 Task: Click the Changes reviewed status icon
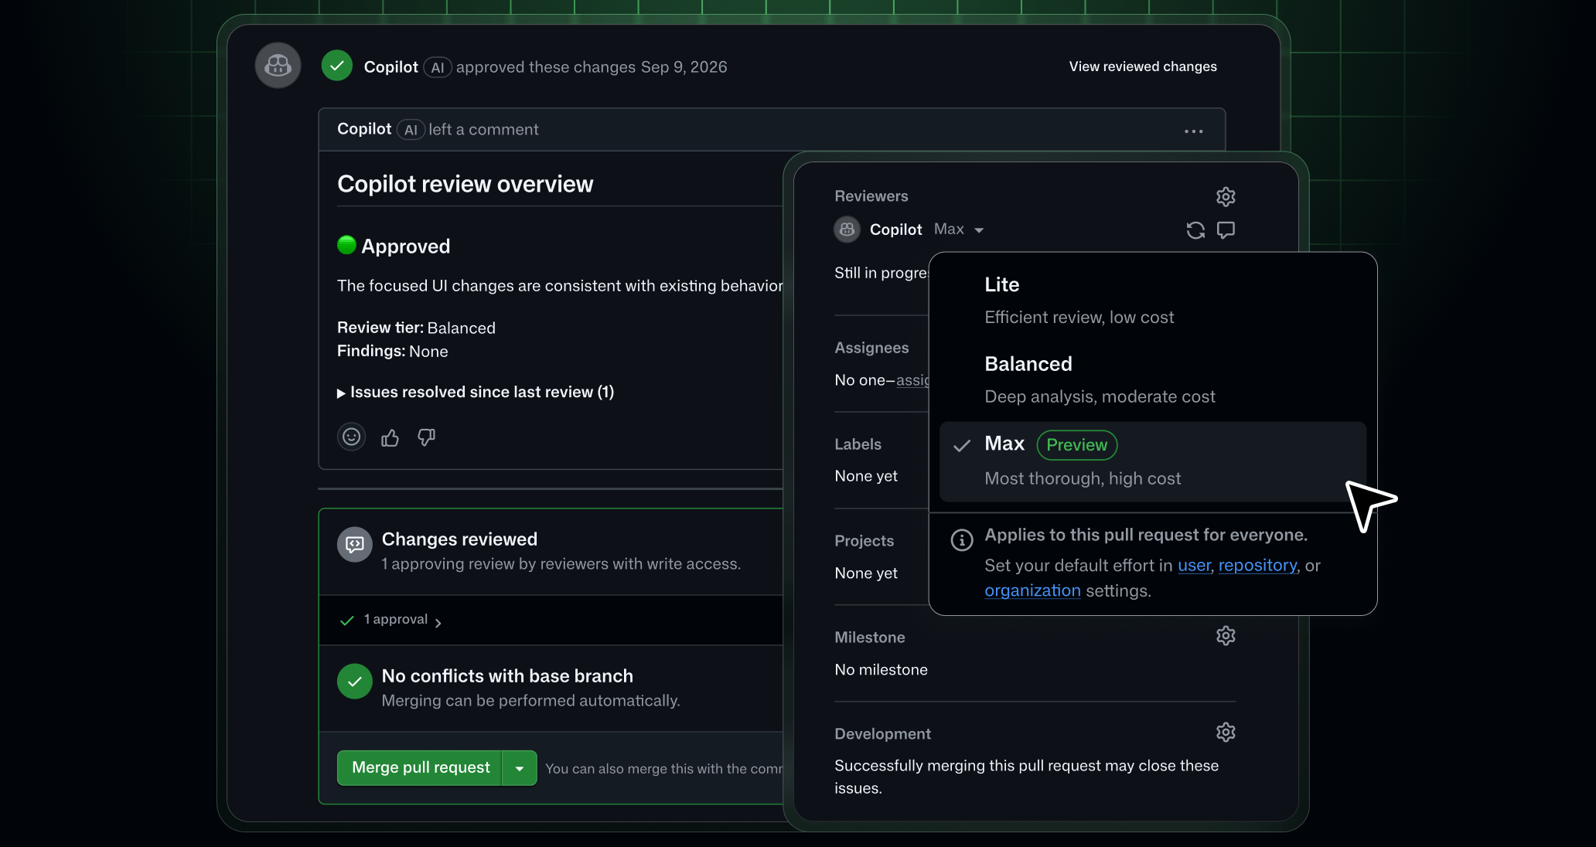(355, 545)
